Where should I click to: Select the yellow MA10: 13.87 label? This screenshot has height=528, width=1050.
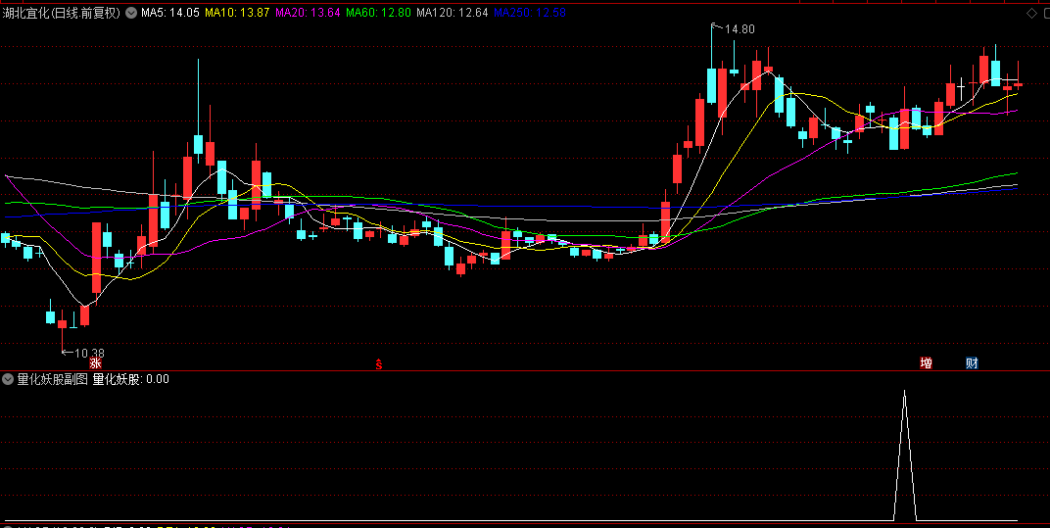(x=237, y=12)
